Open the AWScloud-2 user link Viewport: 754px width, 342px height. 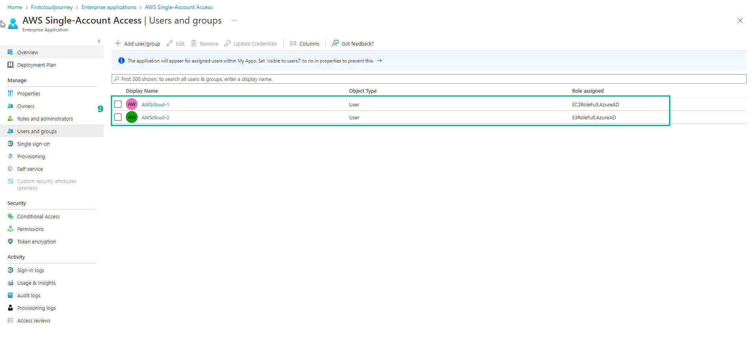(x=155, y=117)
